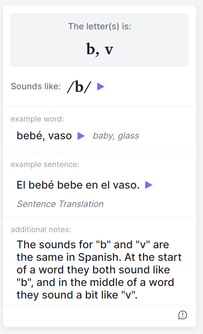Click the "additional notes:" label
Screen dimensions: 203x334
click(x=41, y=230)
